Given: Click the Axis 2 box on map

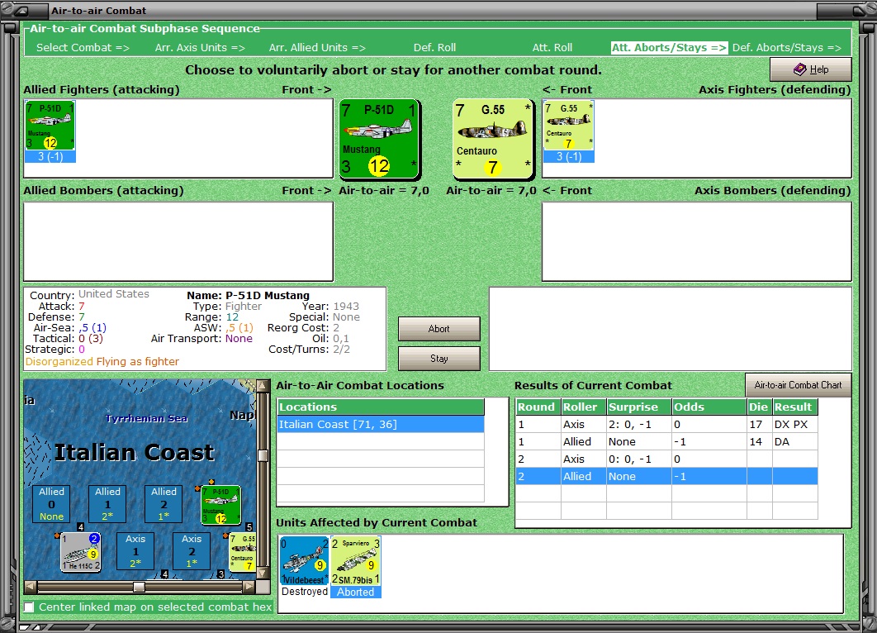Looking at the screenshot, I should click(192, 550).
